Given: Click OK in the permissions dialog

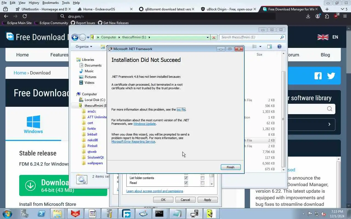Looking at the screenshot, I should pyautogui.click(x=163, y=200).
